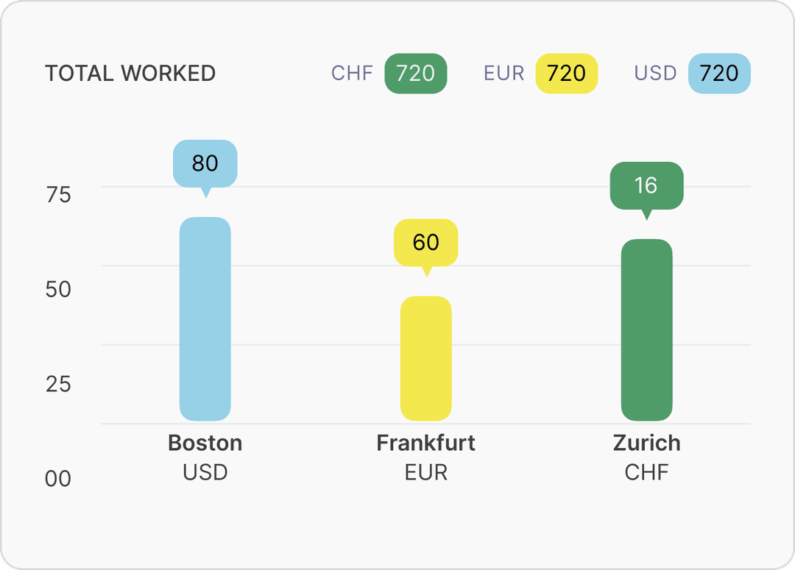Screen dimensions: 795x570
Task: Click the Frankfurt city label
Action: [x=425, y=443]
